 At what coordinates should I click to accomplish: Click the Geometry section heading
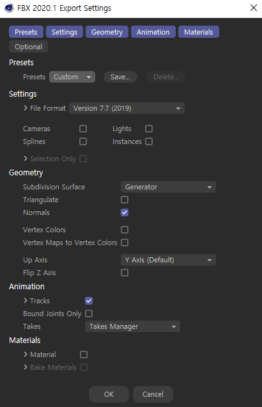[x=26, y=173]
